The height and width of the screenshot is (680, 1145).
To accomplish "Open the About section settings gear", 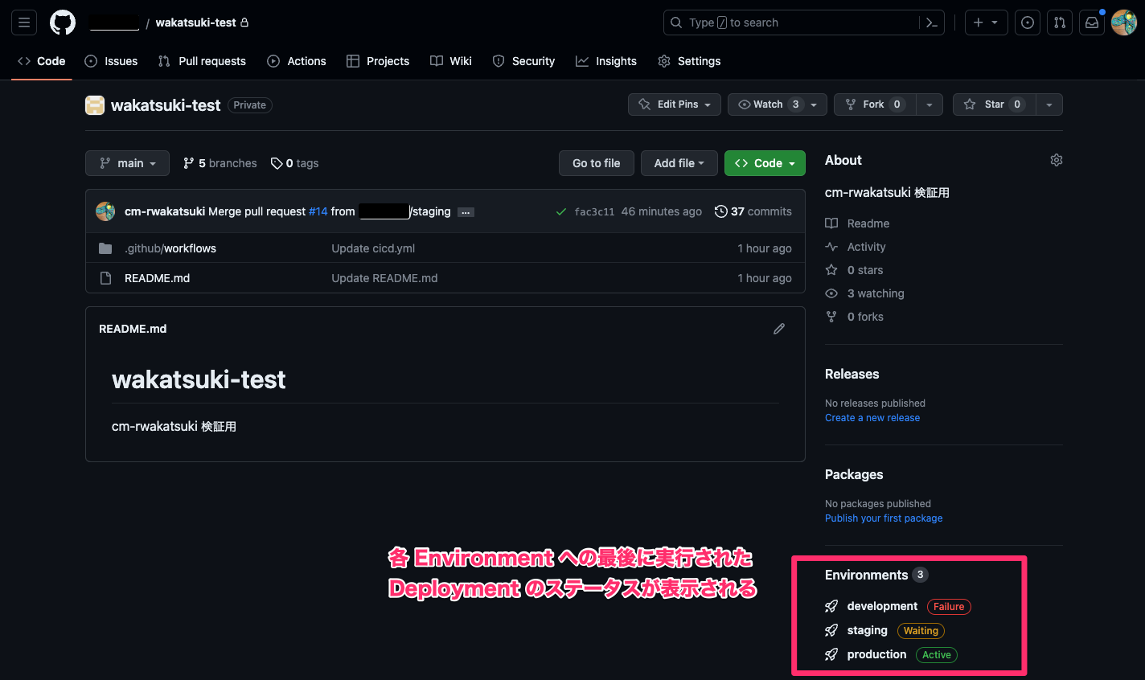I will 1056,159.
